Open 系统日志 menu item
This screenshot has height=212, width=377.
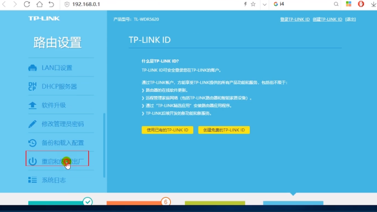click(54, 180)
